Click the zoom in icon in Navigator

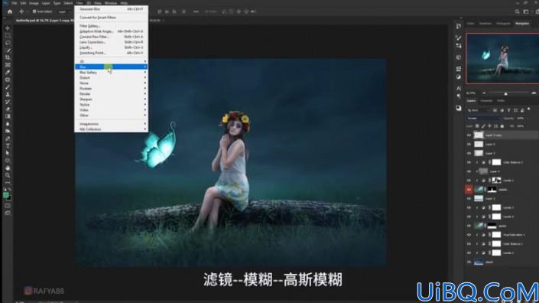pos(534,93)
